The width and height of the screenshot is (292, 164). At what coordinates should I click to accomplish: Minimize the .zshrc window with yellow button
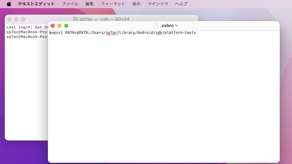59,26
